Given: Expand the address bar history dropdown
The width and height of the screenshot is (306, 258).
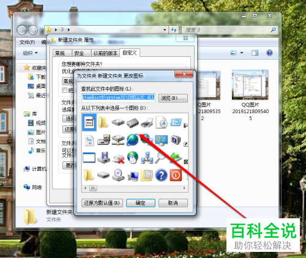Looking at the screenshot, I should 165,30.
